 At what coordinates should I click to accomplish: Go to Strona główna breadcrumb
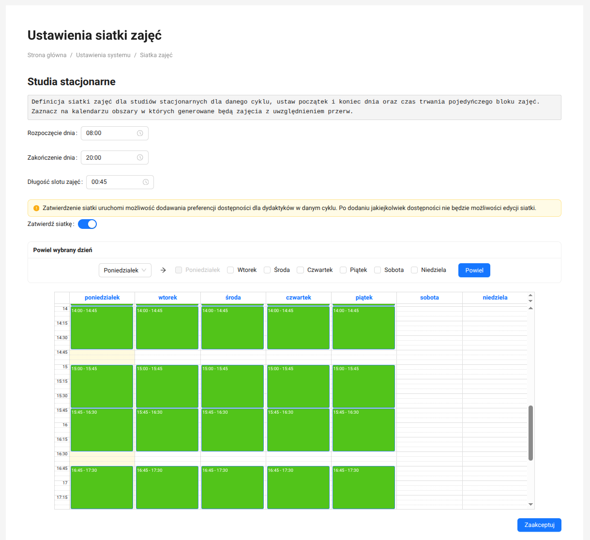point(47,55)
